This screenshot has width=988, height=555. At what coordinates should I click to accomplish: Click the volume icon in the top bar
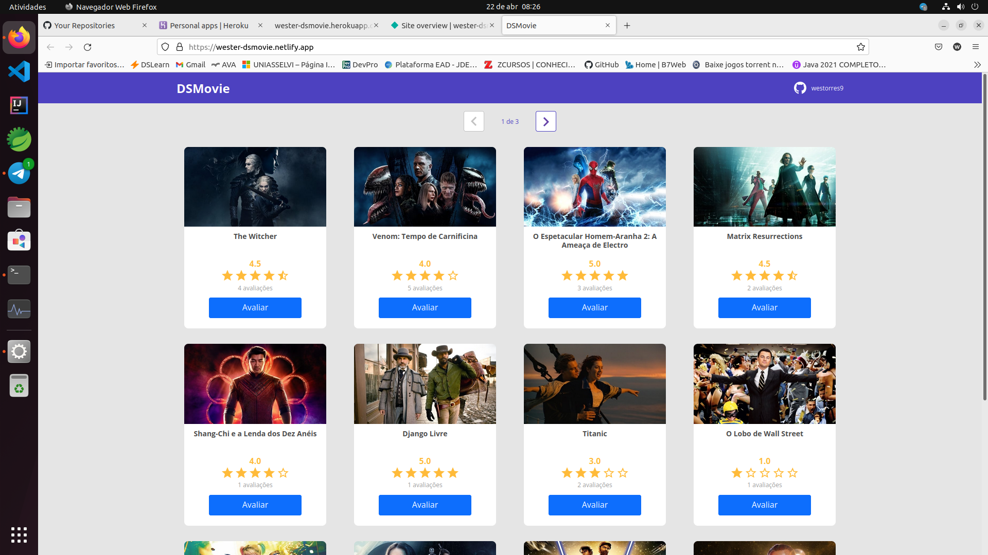[x=960, y=7]
